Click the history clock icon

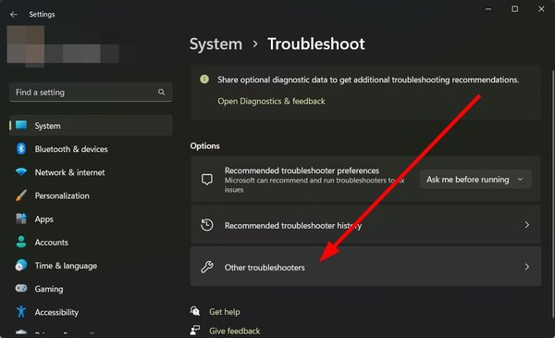pyautogui.click(x=207, y=225)
